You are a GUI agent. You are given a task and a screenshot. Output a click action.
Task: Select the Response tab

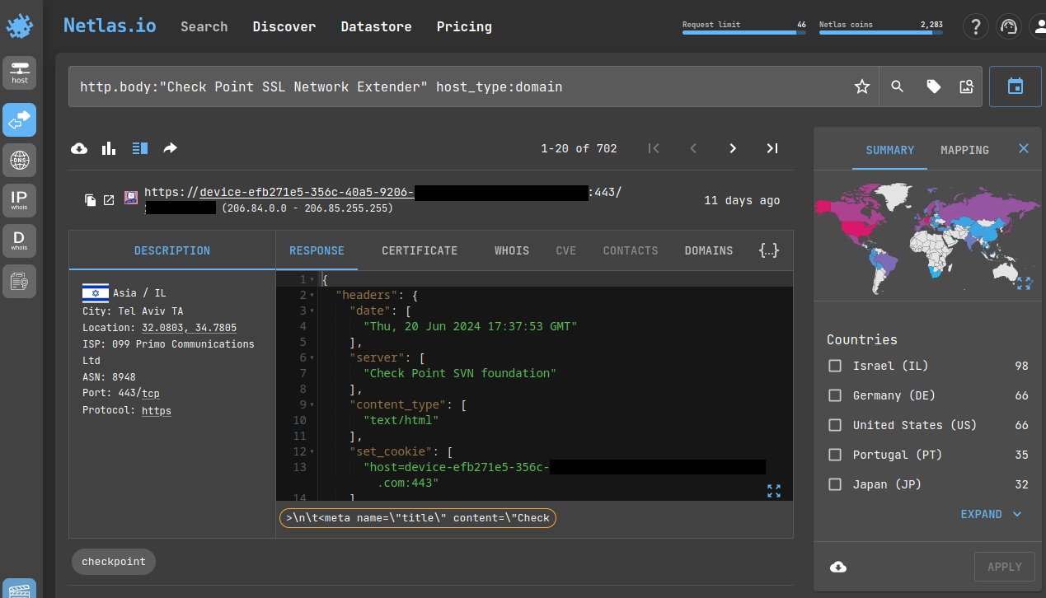click(x=317, y=250)
